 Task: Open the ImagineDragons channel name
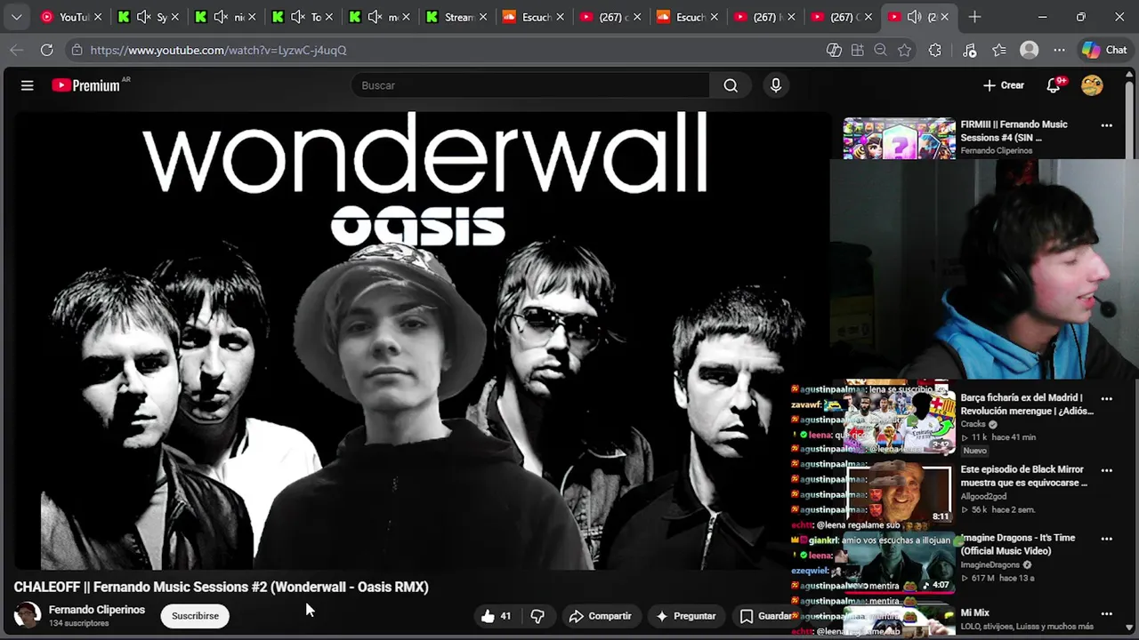pos(990,564)
